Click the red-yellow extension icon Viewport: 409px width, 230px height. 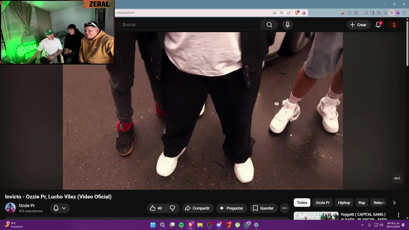[343, 13]
